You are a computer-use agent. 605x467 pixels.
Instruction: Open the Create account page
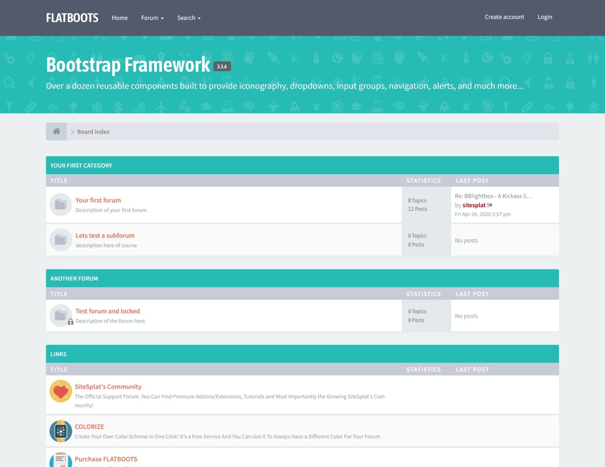(504, 17)
